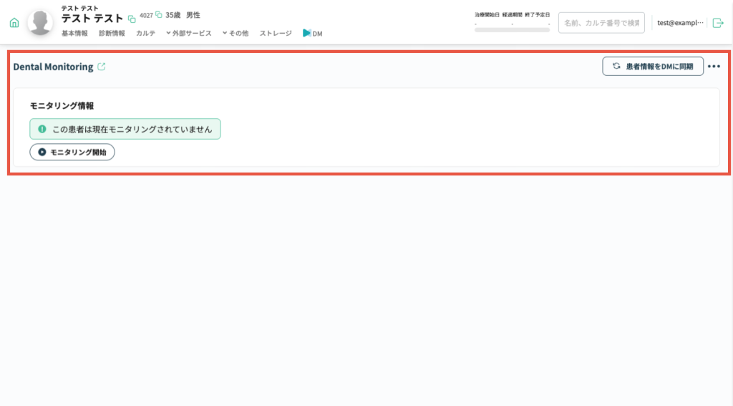The height and width of the screenshot is (406, 733).
Task: Copy the patient name テスト テスト
Action: click(x=132, y=19)
